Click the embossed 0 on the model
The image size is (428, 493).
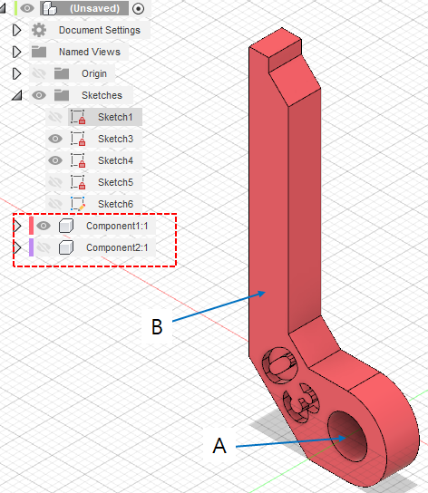(x=280, y=365)
